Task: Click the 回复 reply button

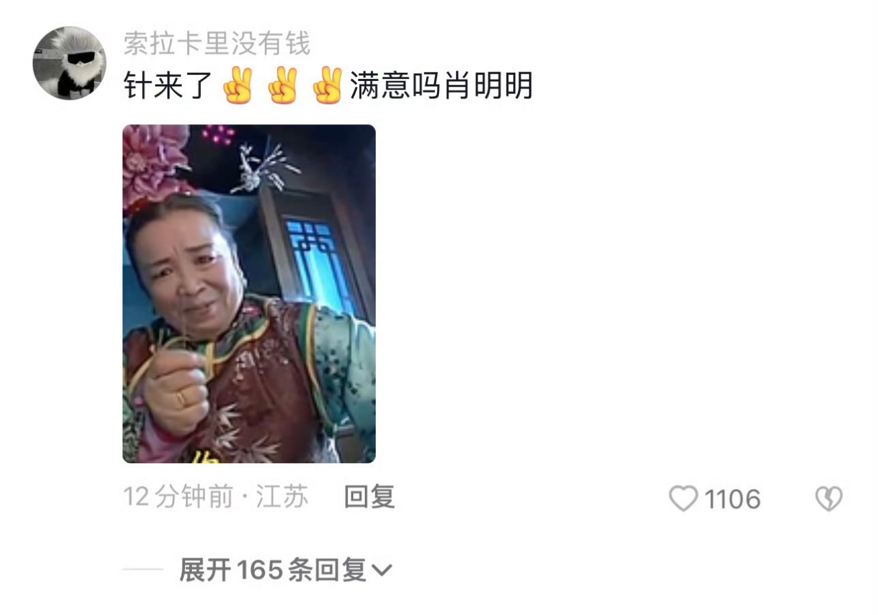Action: click(369, 497)
